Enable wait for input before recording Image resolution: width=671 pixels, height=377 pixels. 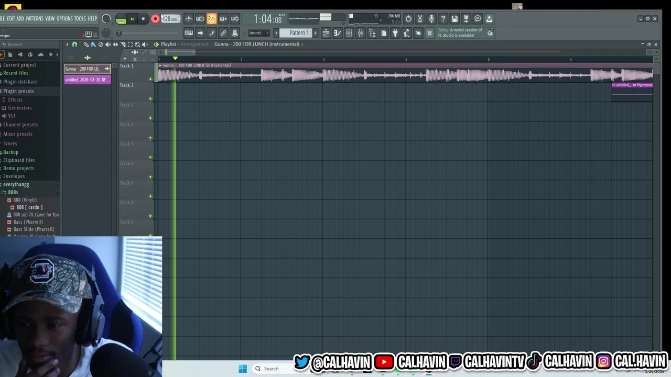[x=200, y=18]
